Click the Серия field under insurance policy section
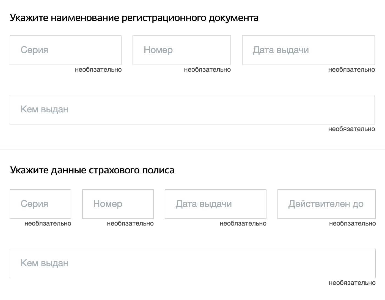Viewport: 385px width, 300px height. tap(40, 204)
